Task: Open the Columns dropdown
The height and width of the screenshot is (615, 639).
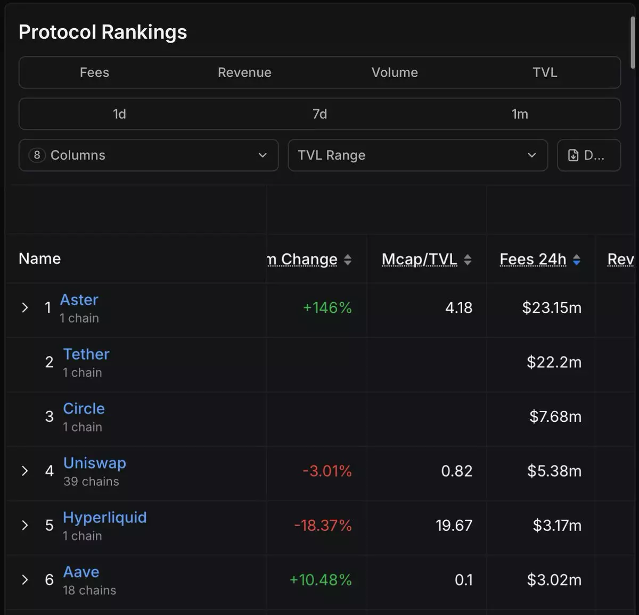Action: pyautogui.click(x=149, y=155)
